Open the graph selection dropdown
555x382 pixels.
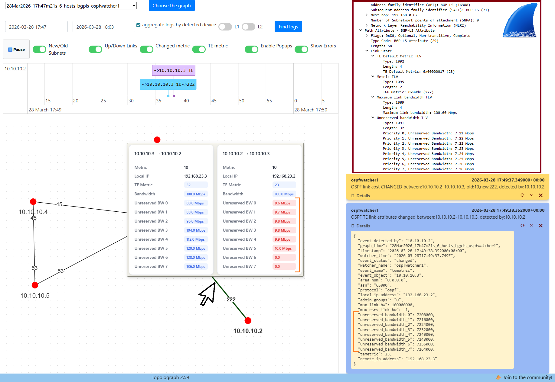click(x=71, y=6)
